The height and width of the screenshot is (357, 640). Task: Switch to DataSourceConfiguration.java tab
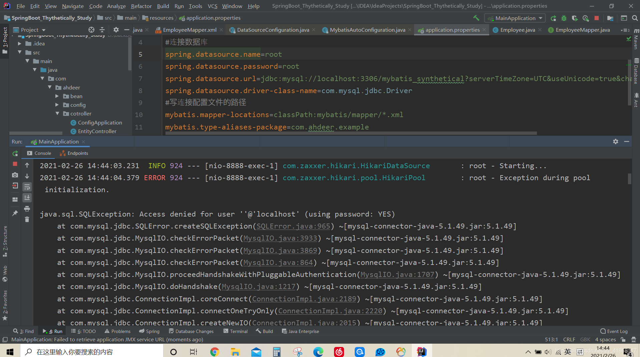click(x=273, y=30)
